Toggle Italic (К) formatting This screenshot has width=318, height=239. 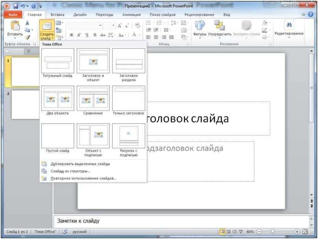click(79, 35)
